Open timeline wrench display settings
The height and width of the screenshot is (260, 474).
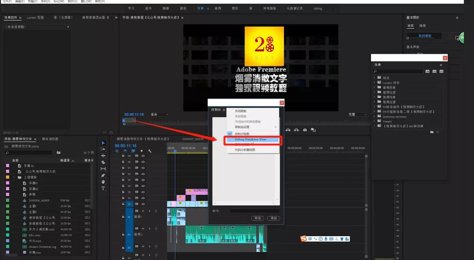[x=150, y=151]
